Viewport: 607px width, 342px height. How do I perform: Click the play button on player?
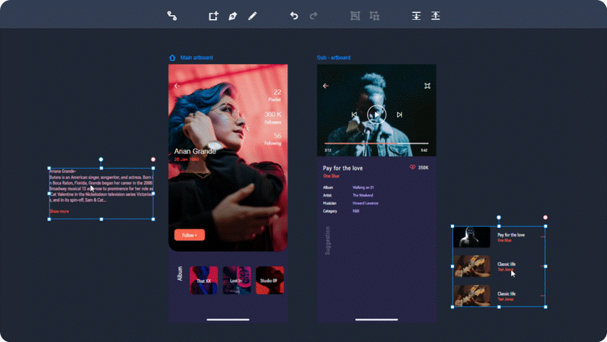coord(376,115)
